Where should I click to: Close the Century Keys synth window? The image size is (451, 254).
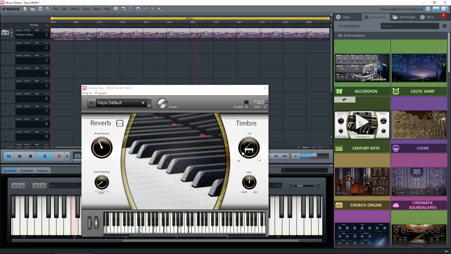[x=265, y=88]
